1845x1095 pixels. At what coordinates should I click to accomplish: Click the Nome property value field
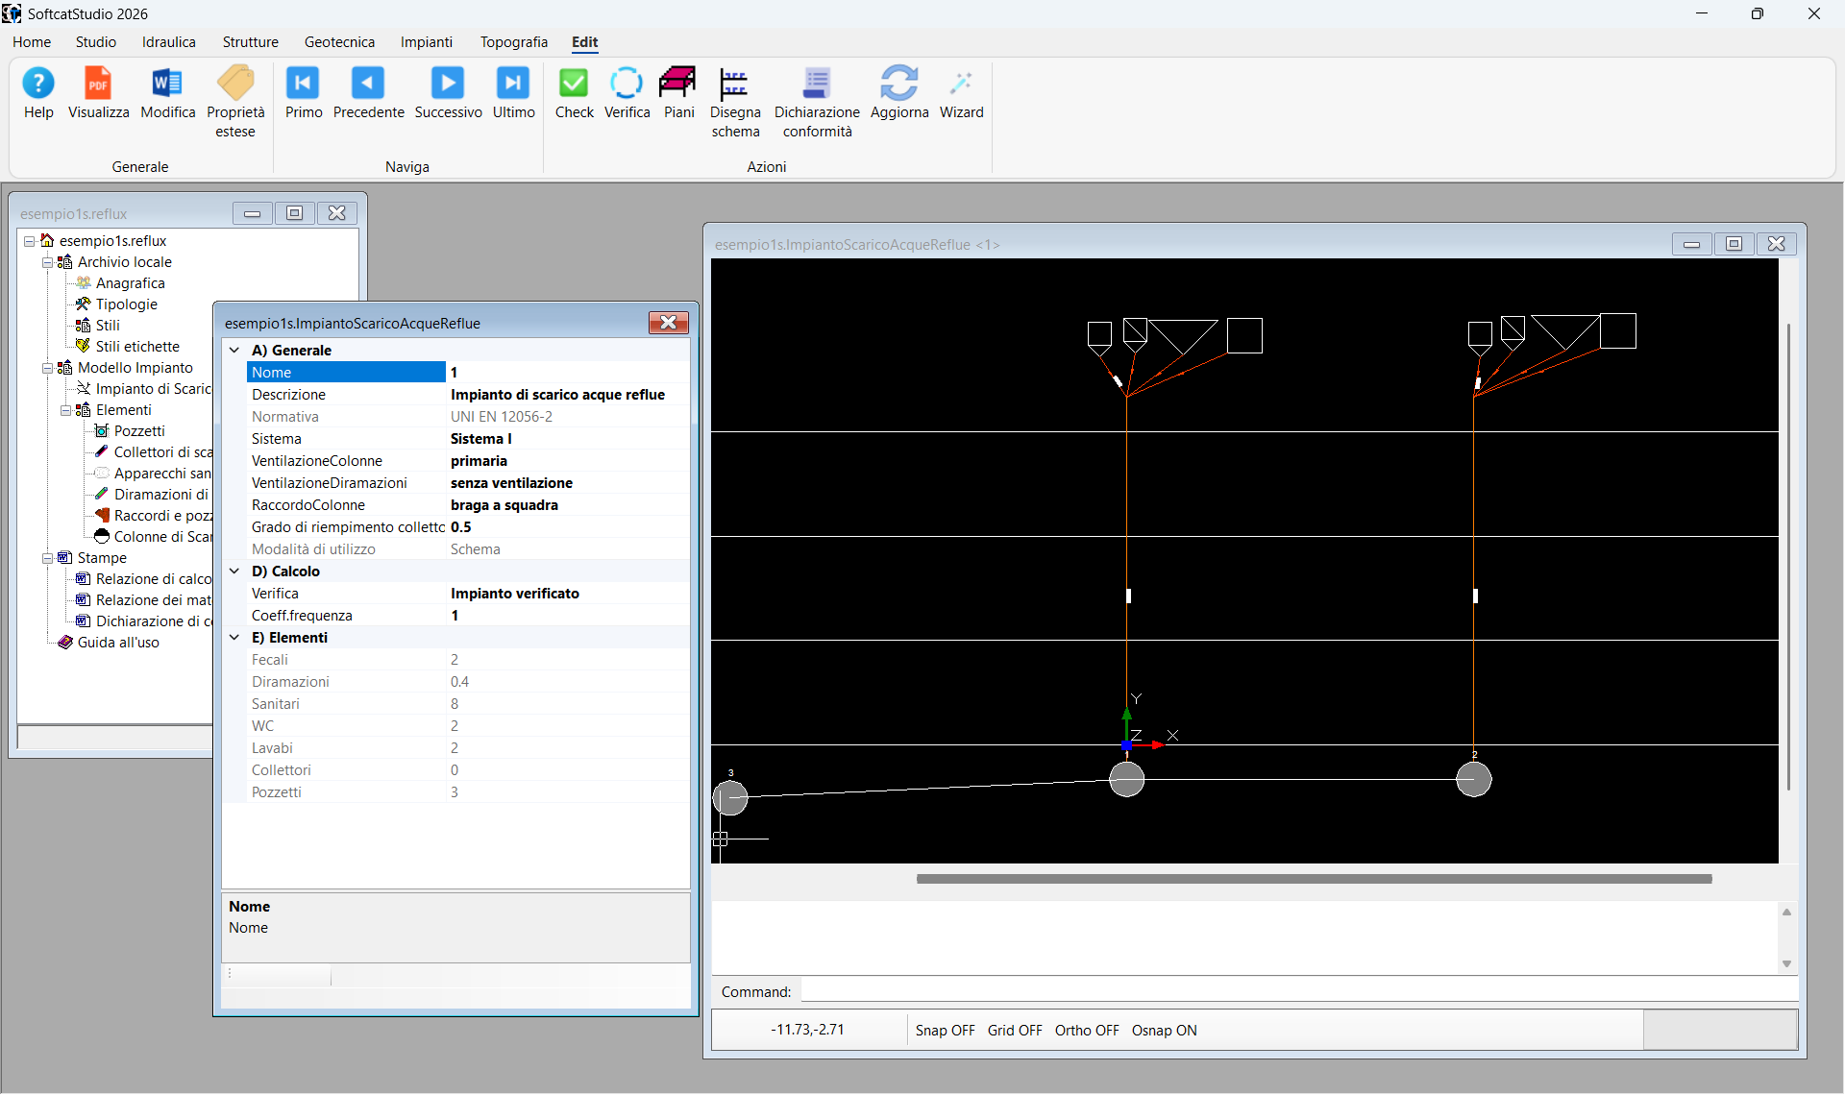click(567, 373)
